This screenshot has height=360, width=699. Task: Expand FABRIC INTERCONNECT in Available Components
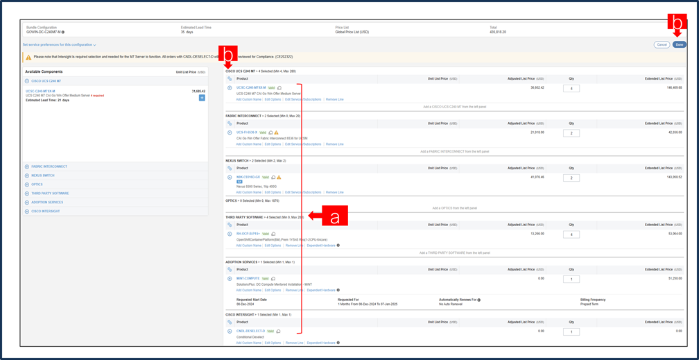(x=27, y=166)
